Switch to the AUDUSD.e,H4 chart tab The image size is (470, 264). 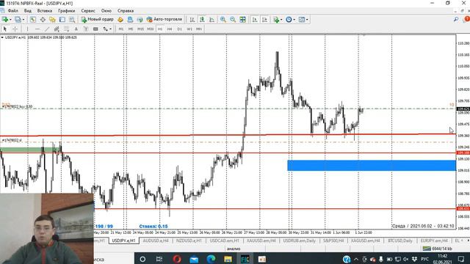click(x=156, y=241)
